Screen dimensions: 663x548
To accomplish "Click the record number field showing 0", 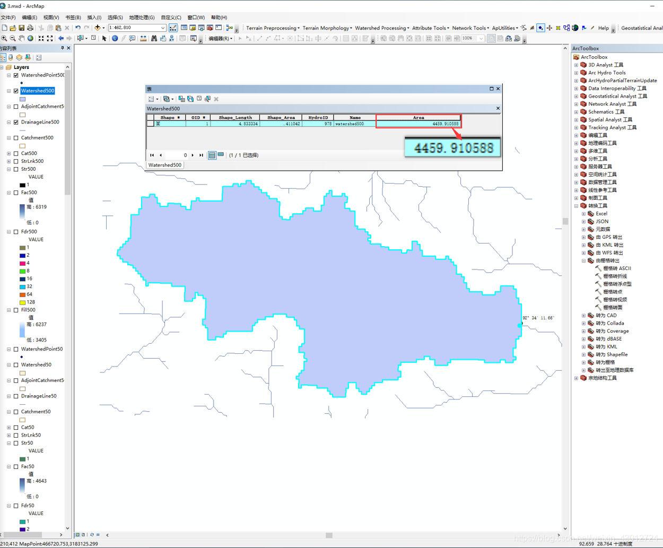I will coord(177,155).
